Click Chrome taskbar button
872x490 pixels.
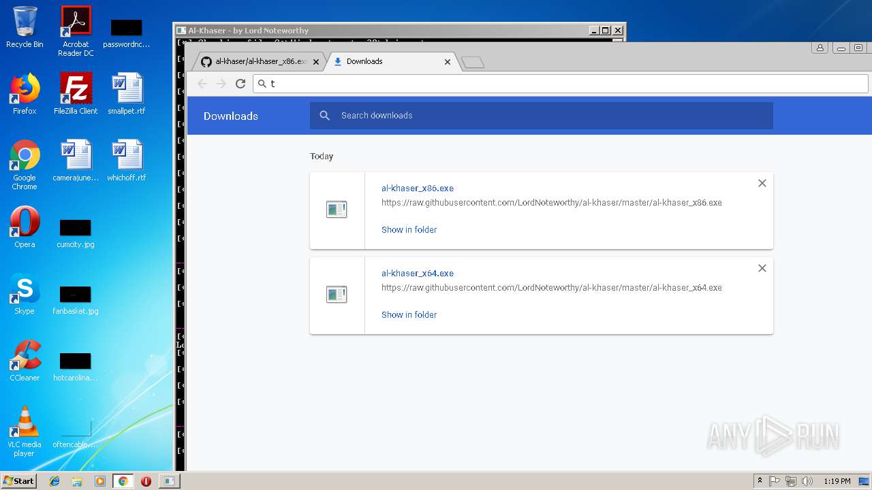(123, 481)
